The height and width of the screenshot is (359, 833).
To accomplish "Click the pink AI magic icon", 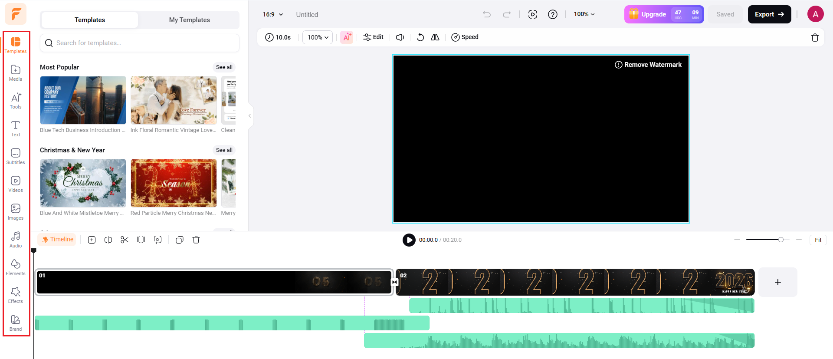I will click(x=347, y=37).
